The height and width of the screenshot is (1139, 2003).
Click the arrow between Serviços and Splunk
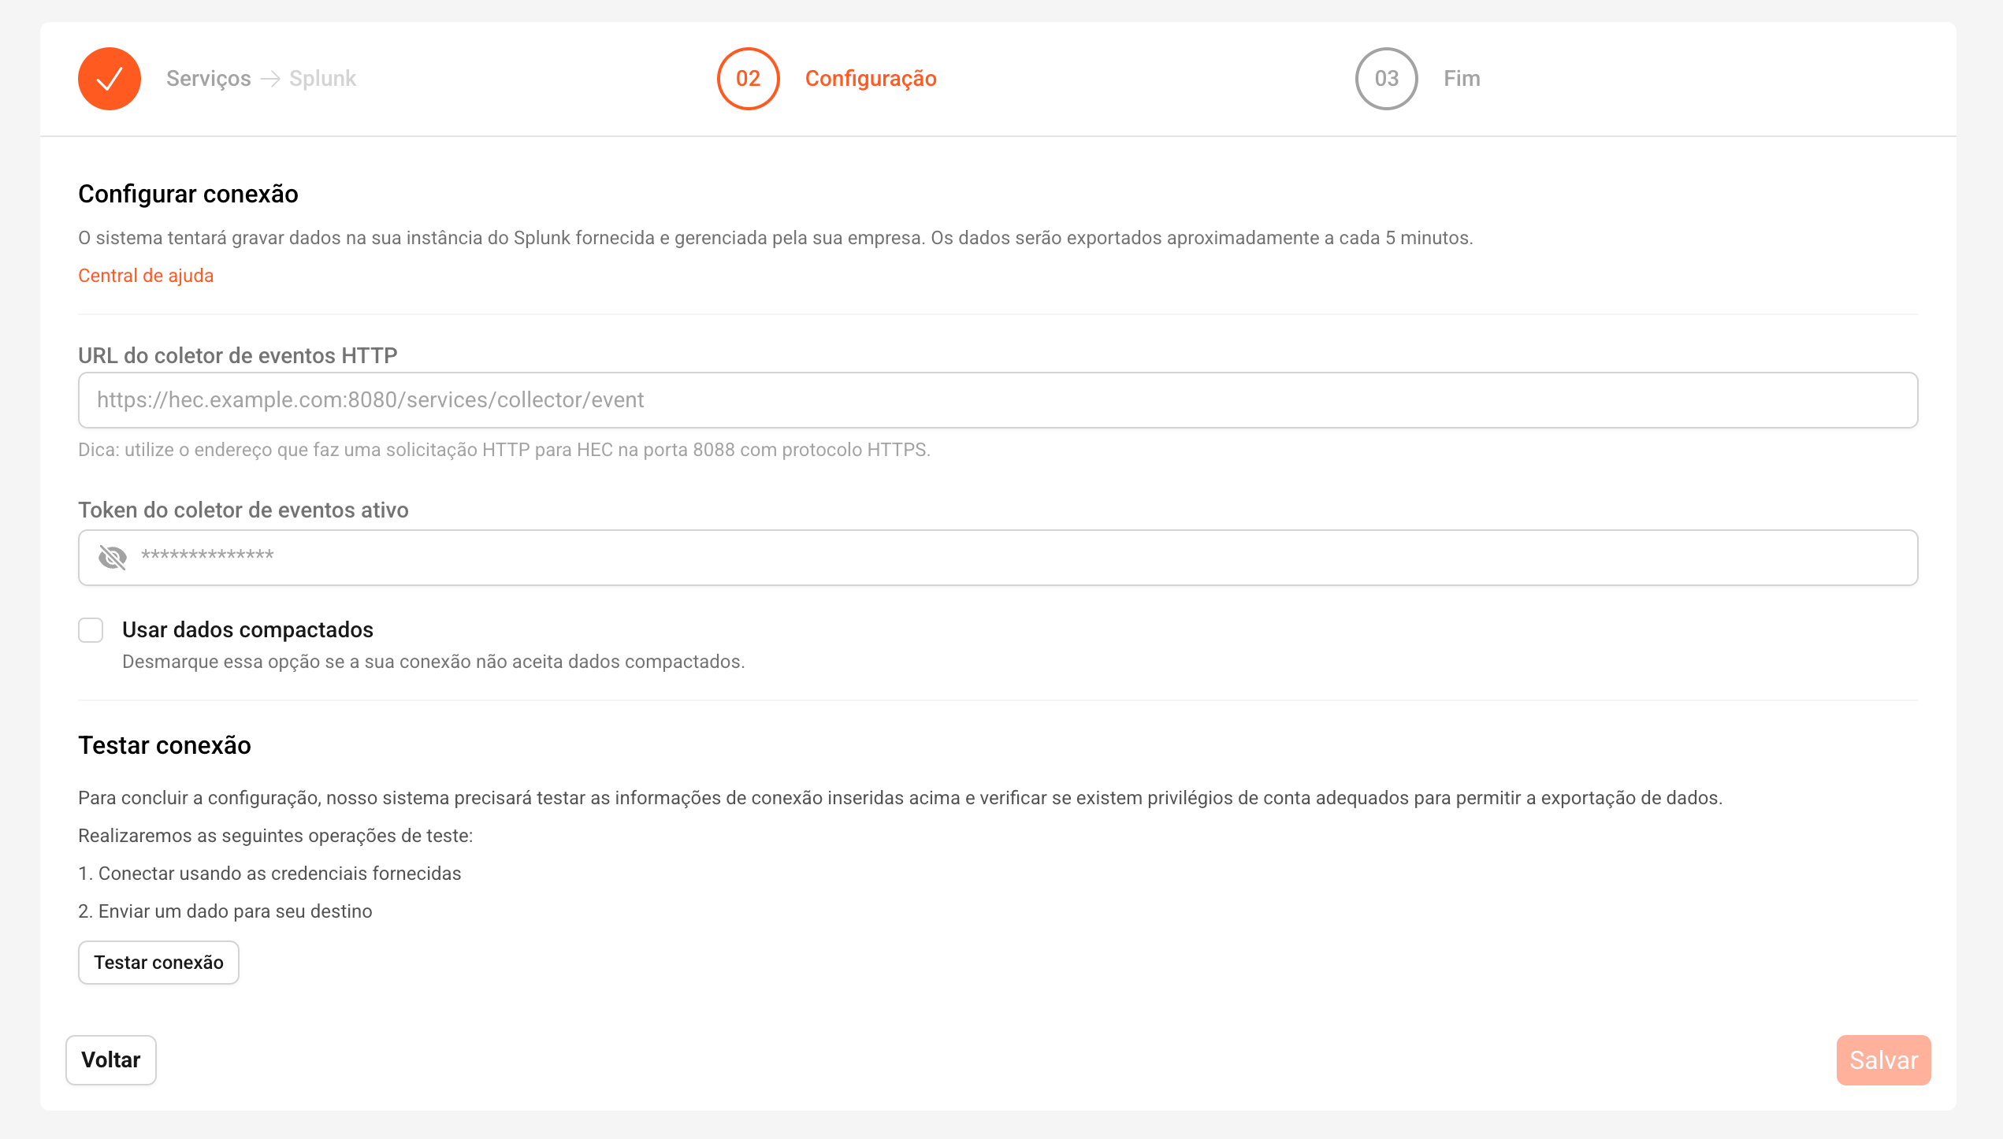[x=270, y=79]
